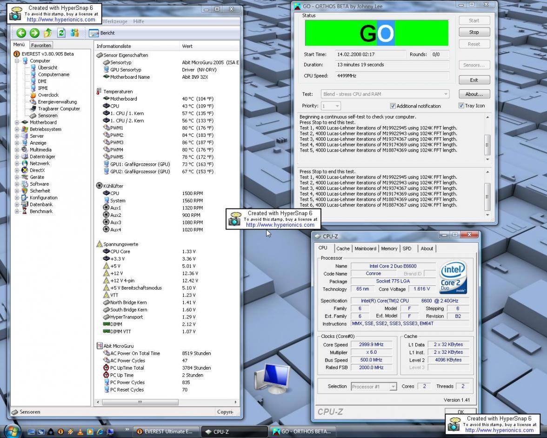The height and width of the screenshot is (438, 547).
Task: Click the Konfiguration icon in tree
Action: pos(24,197)
